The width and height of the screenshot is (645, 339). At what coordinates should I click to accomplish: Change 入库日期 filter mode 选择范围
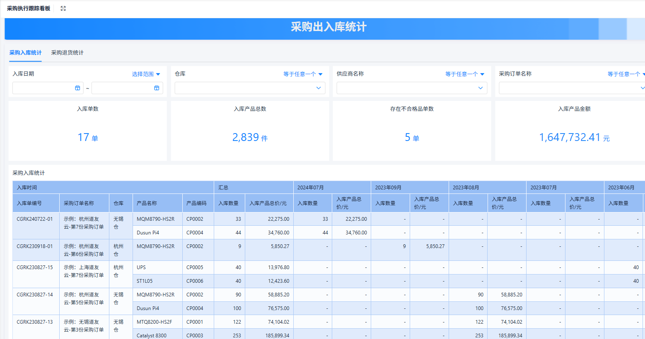coord(146,74)
